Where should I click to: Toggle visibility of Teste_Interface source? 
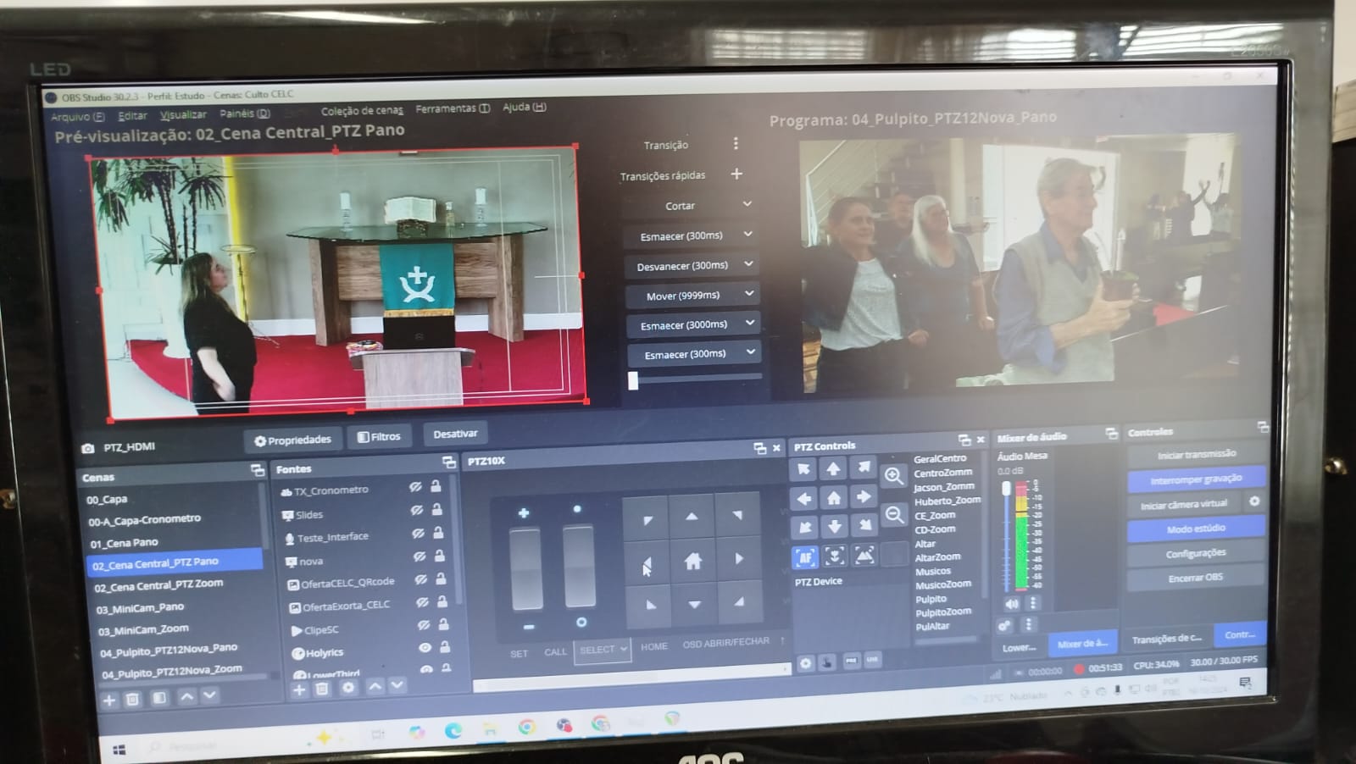[x=418, y=534]
